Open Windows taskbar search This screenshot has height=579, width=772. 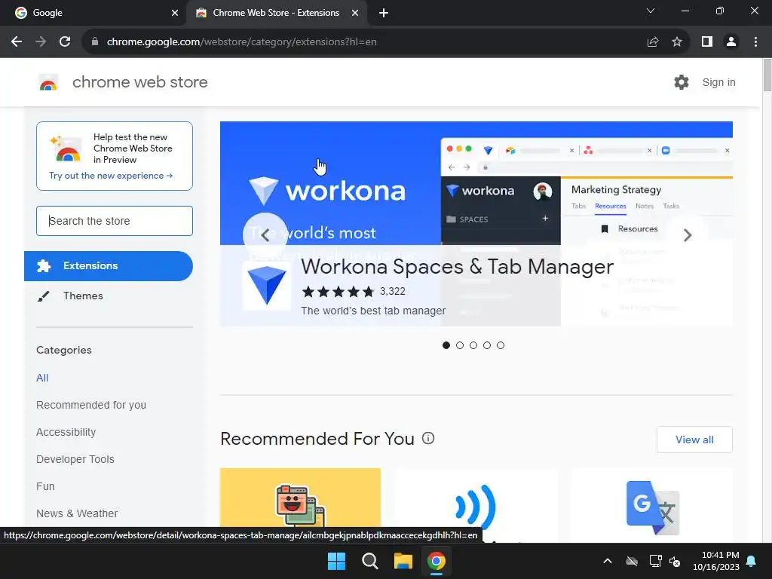369,561
